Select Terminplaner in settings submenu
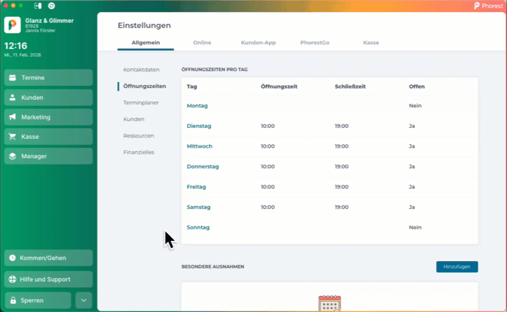The height and width of the screenshot is (312, 507). (141, 103)
